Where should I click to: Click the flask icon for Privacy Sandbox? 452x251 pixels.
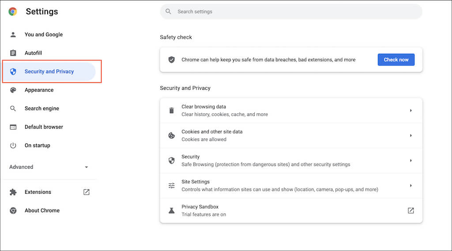click(172, 210)
